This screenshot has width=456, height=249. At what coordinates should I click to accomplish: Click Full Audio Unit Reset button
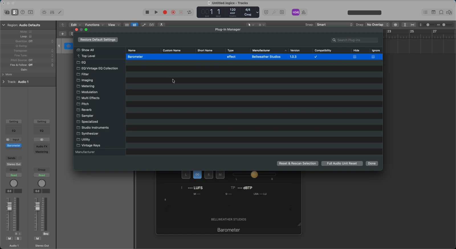(x=342, y=164)
